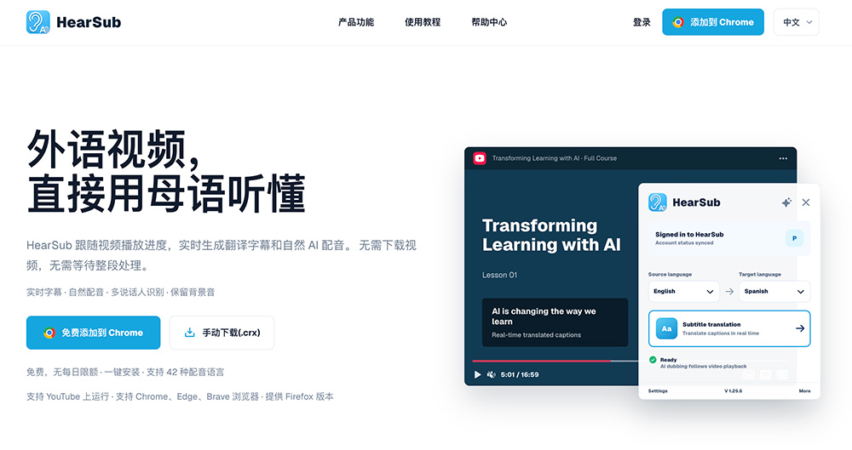852x450 pixels.
Task: Click the red YouTube icon in video mockup
Action: point(479,158)
